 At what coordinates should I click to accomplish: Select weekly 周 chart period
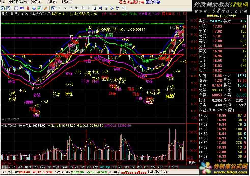point(100,8)
